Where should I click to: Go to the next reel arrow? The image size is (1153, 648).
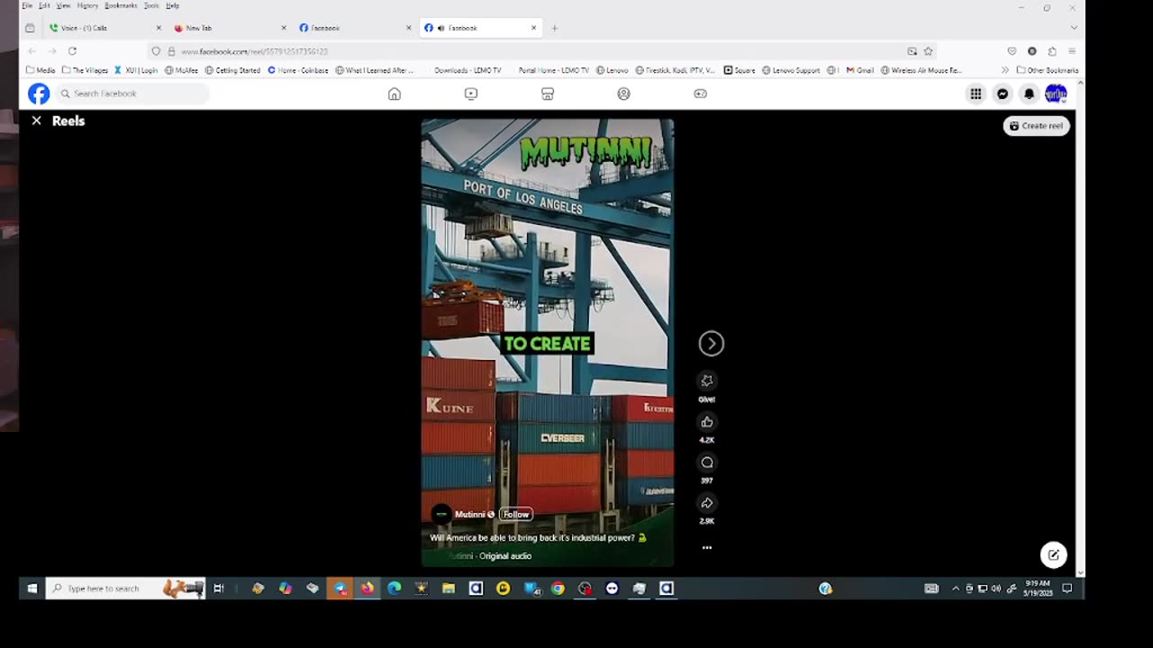[711, 343]
